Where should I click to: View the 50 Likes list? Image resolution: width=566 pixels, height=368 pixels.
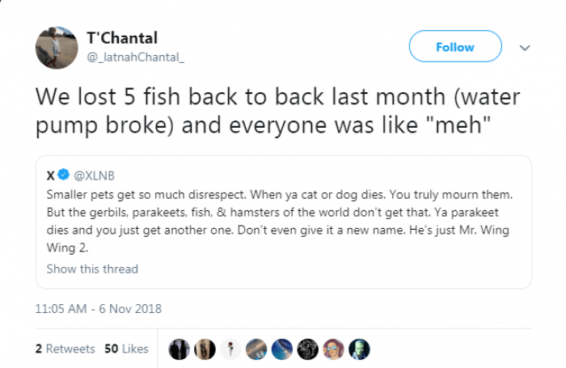pyautogui.click(x=126, y=349)
